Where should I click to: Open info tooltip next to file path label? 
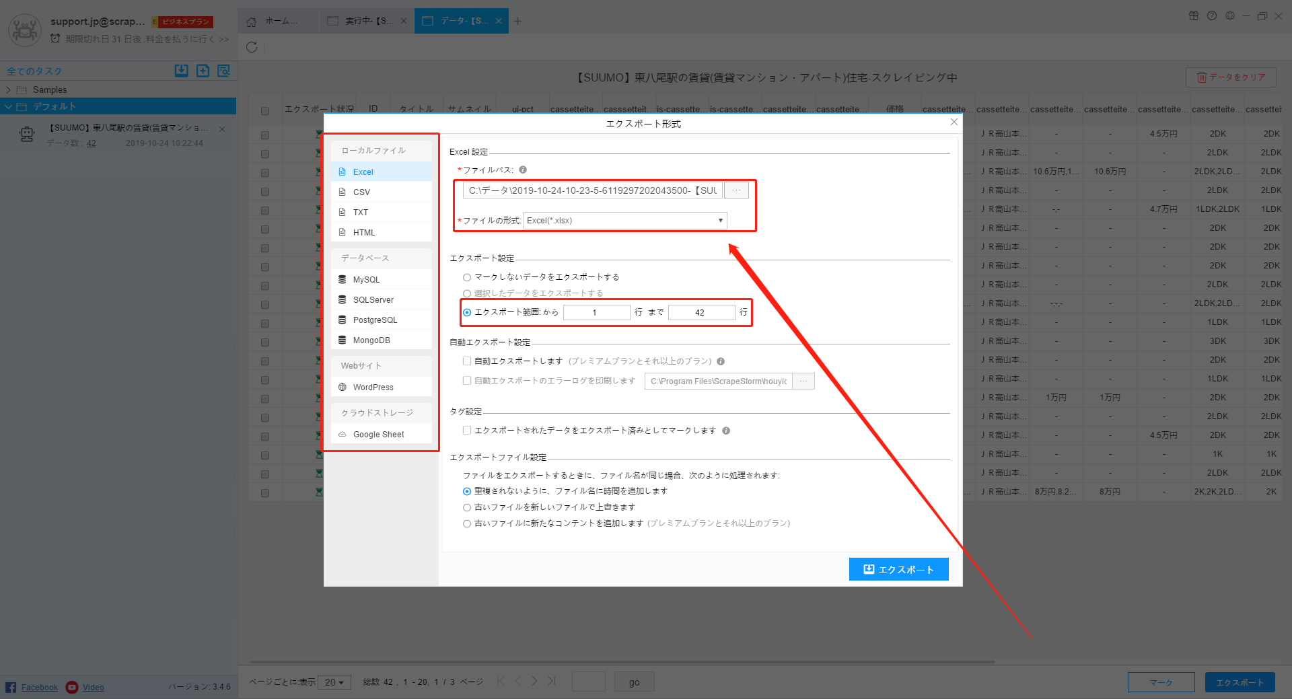pos(523,170)
